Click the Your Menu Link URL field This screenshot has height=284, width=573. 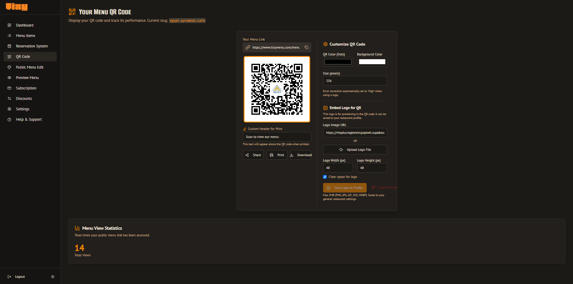pyautogui.click(x=277, y=47)
